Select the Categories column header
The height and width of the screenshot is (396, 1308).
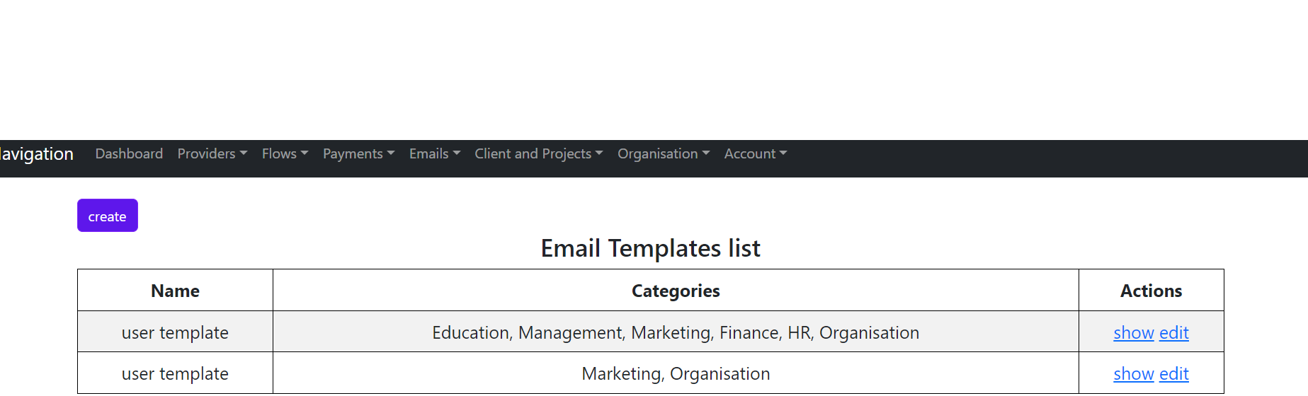coord(676,291)
